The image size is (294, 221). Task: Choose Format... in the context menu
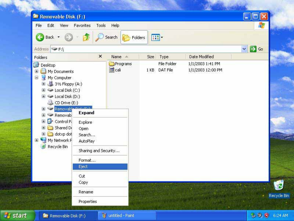100,160
